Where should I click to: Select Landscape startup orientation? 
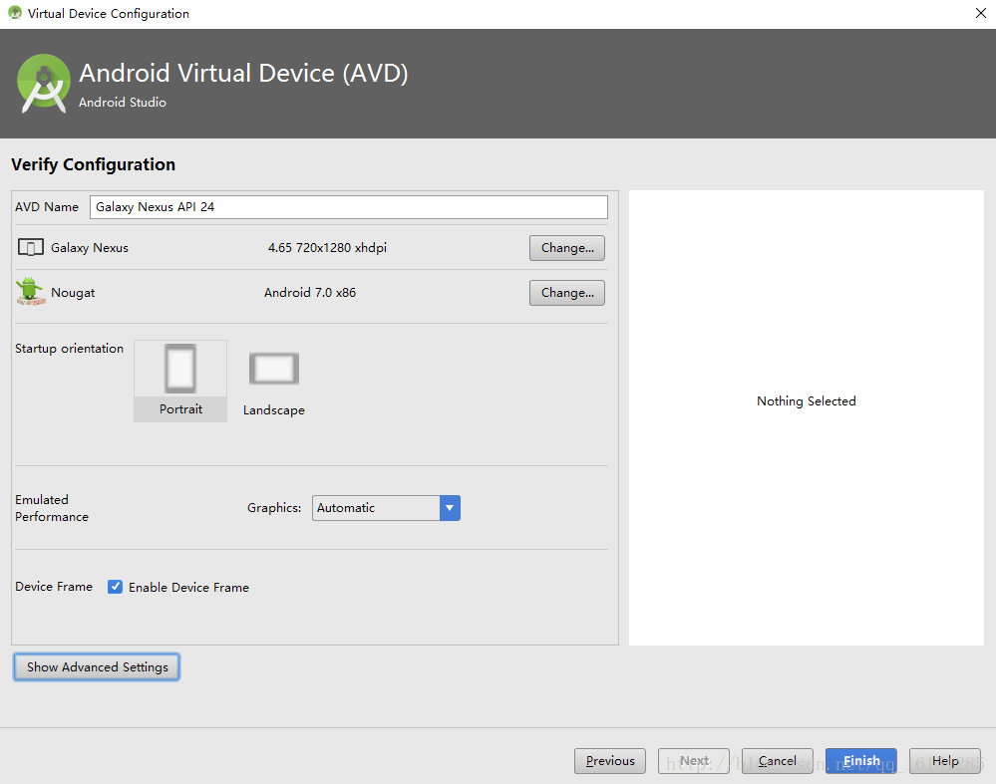click(274, 384)
